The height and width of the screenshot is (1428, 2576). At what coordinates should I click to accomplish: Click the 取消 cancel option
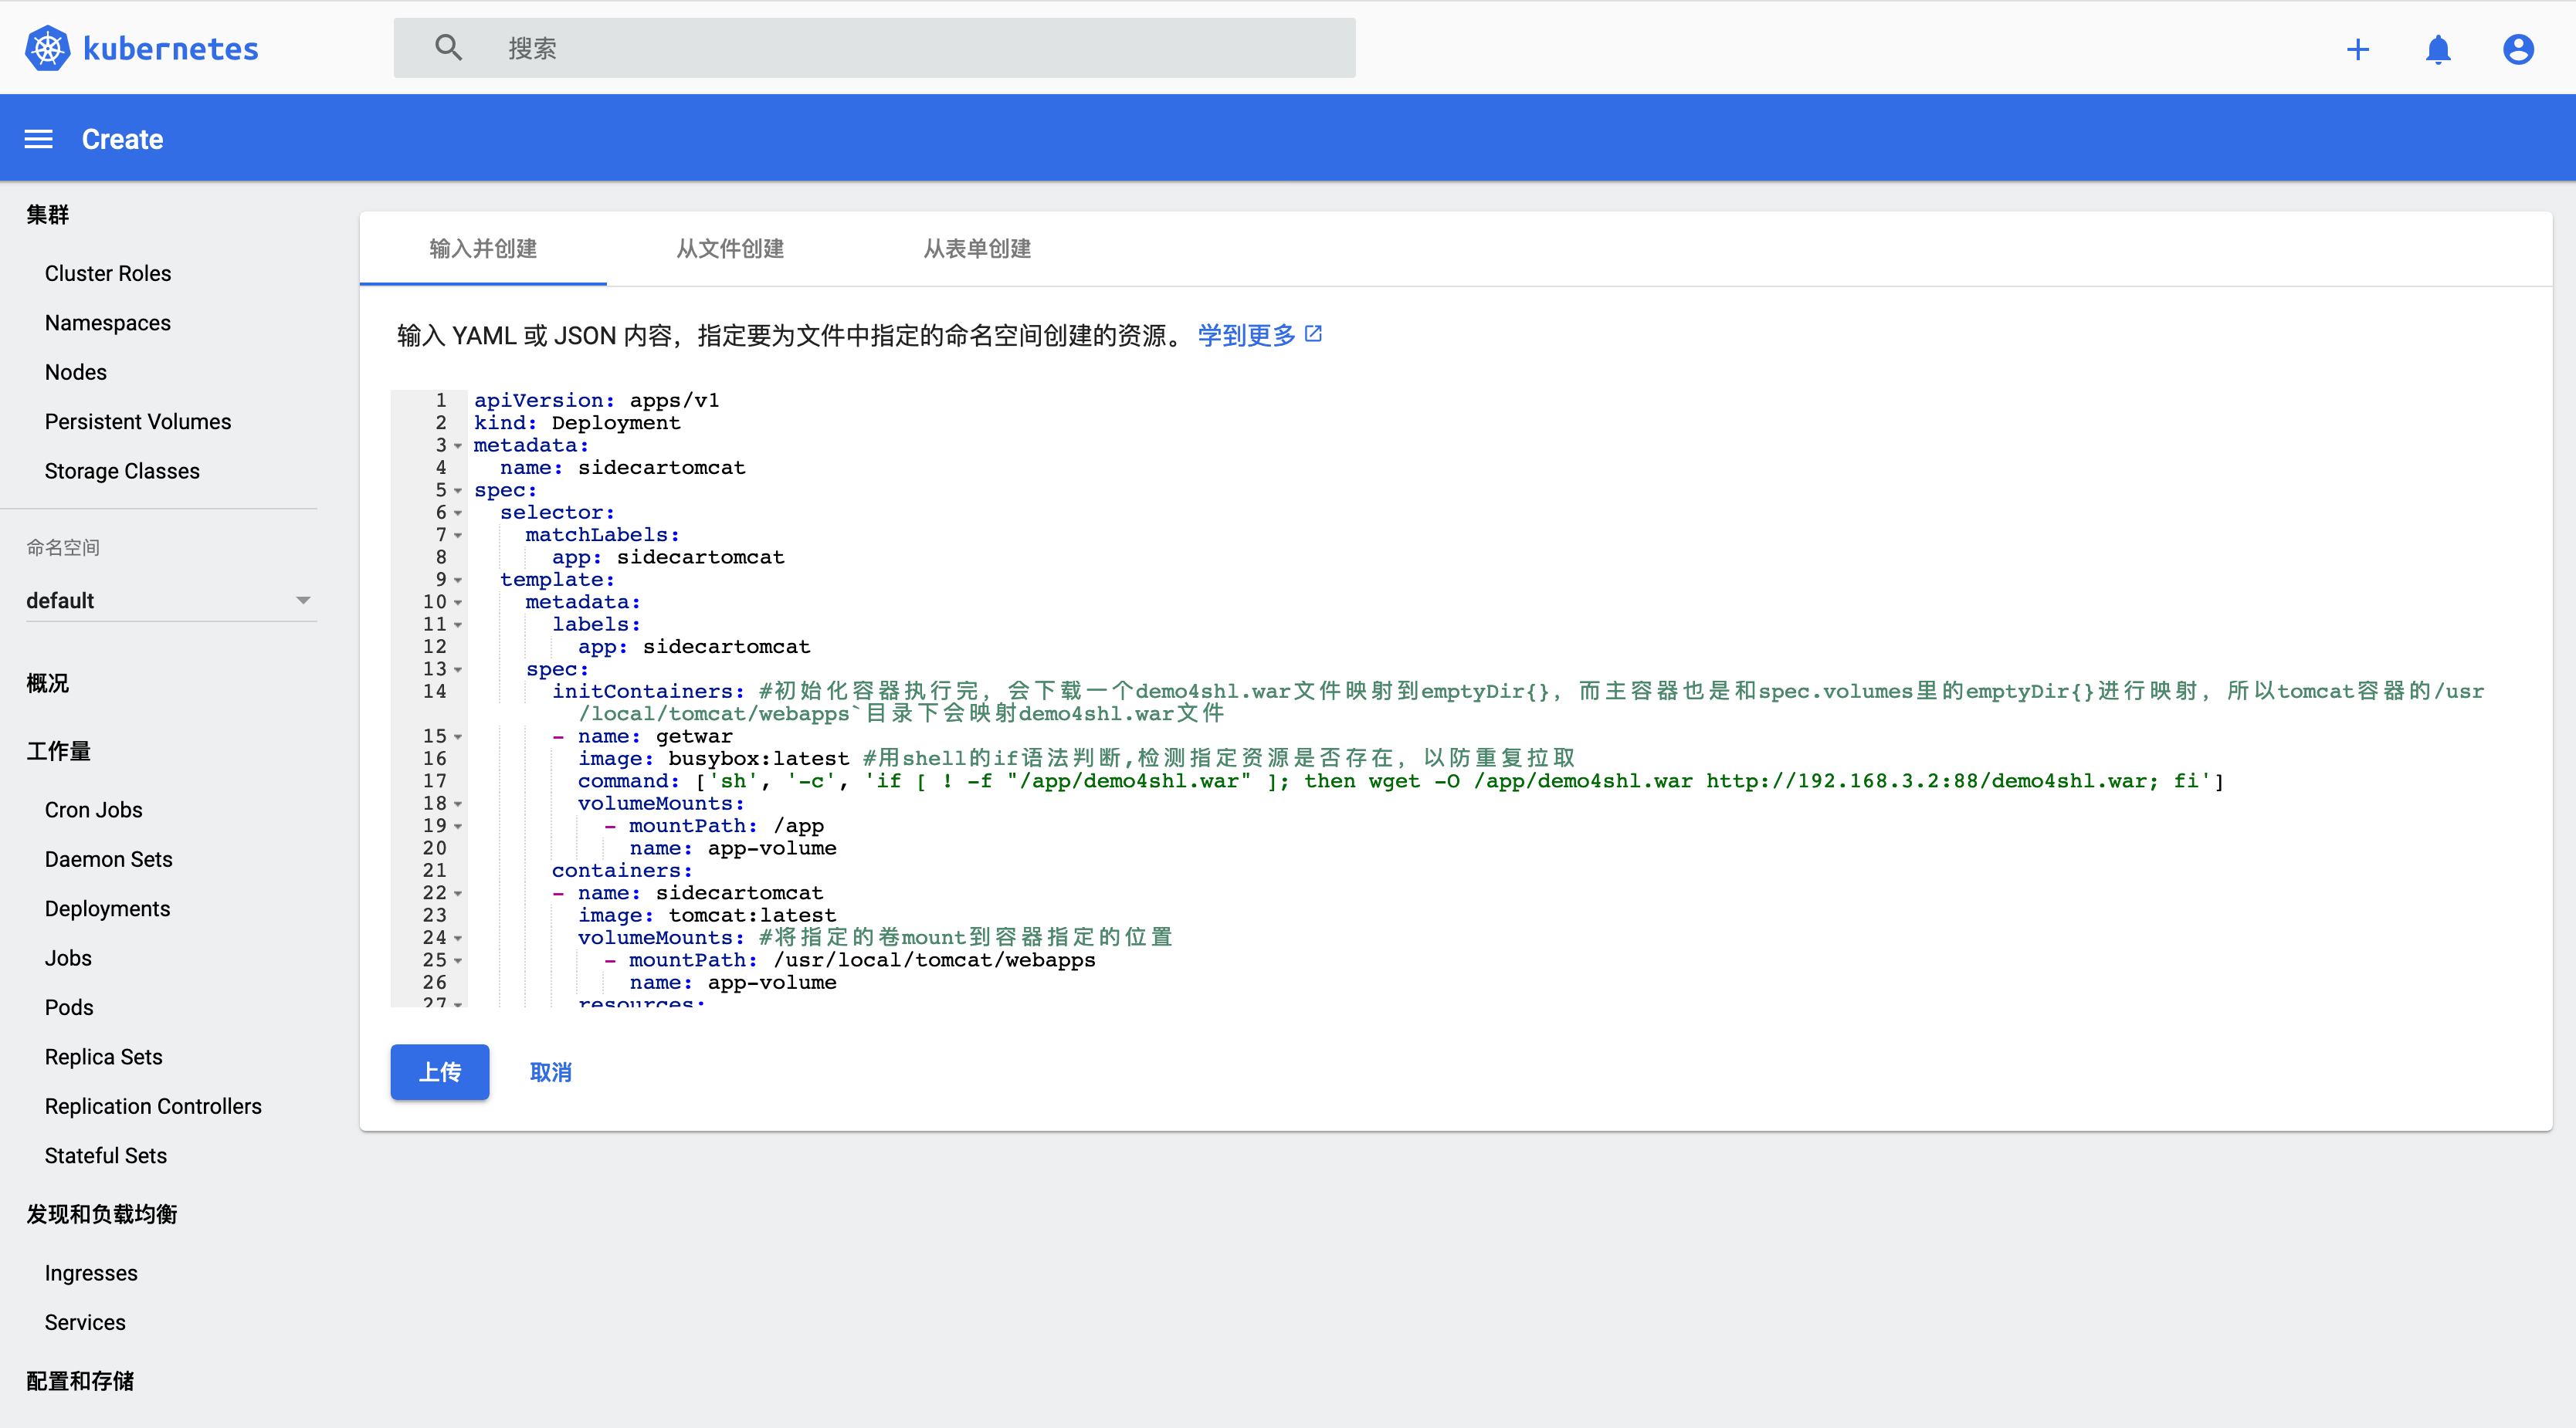point(550,1072)
